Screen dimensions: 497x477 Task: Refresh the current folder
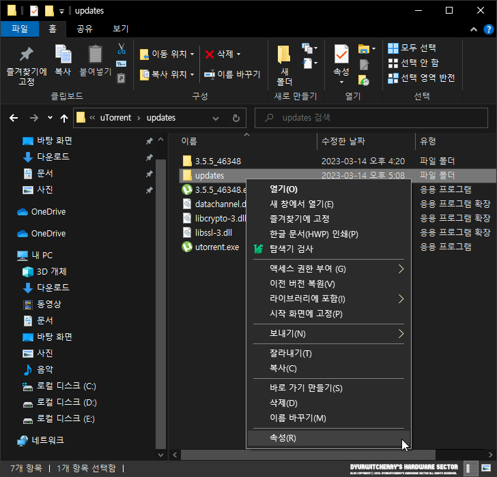coord(236,119)
